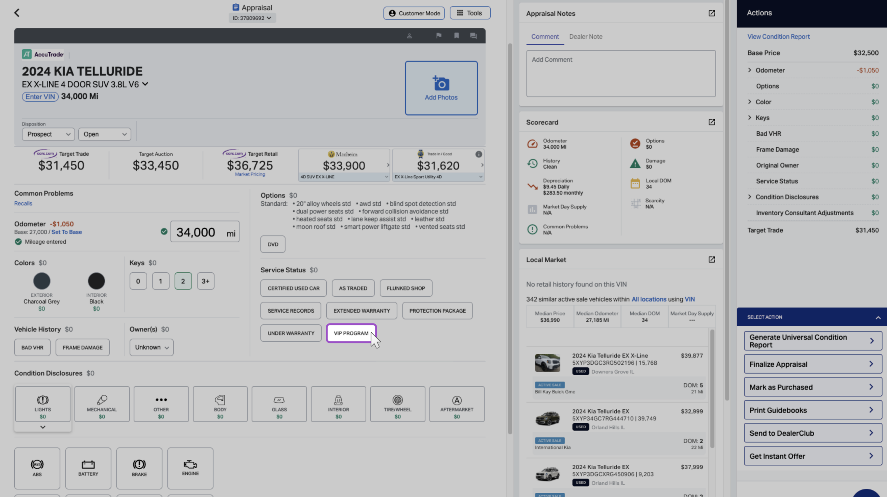Click the flag icon in header bar
Screen dimensions: 887x497
439,36
